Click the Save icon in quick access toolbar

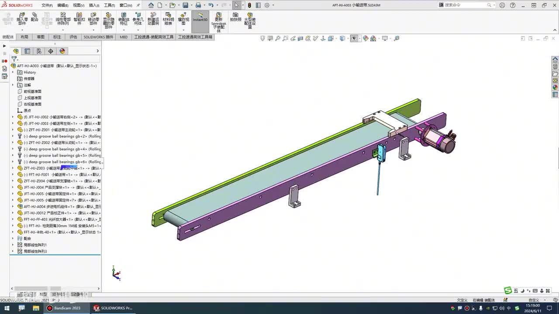[x=186, y=5]
